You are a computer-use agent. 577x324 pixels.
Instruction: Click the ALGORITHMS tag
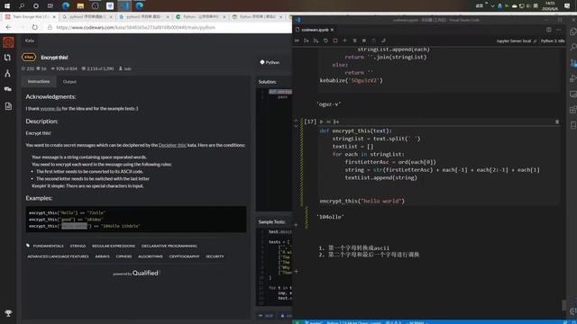click(x=151, y=256)
